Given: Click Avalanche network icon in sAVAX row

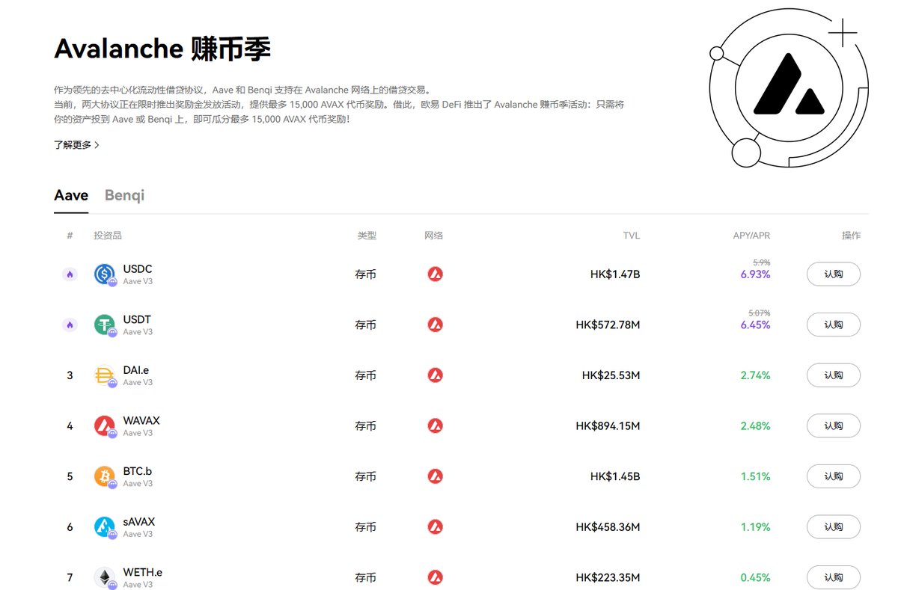Looking at the screenshot, I should 435,527.
